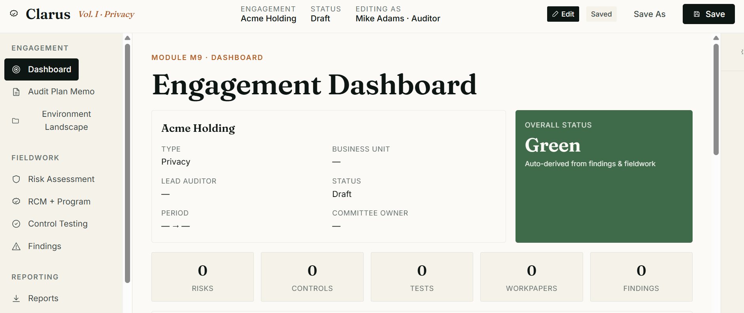Click the 0 Risks stat card
This screenshot has height=313, width=744.
202,277
